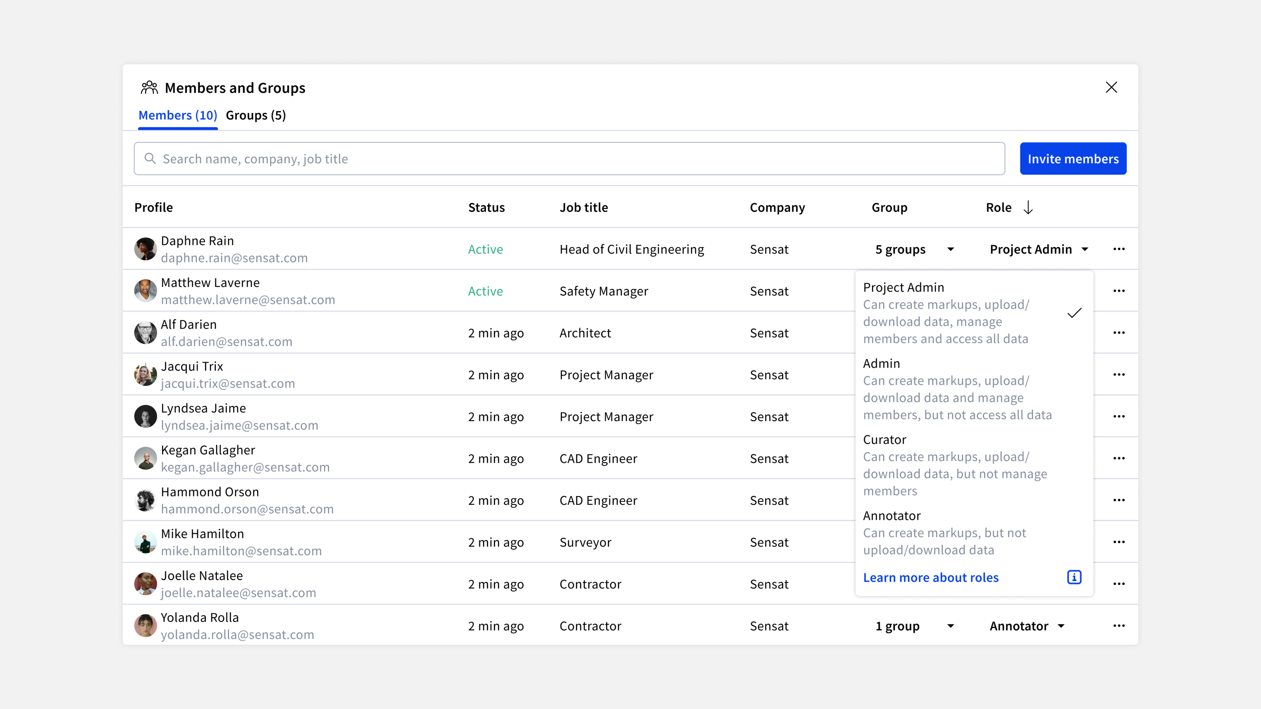Click the Invite members button
Viewport: 1261px width, 709px height.
pyautogui.click(x=1073, y=159)
